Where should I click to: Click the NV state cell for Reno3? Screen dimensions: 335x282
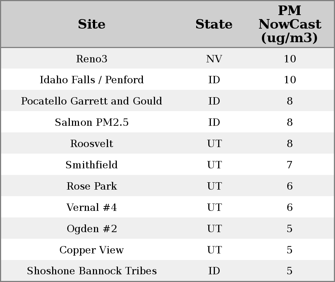[214, 59]
